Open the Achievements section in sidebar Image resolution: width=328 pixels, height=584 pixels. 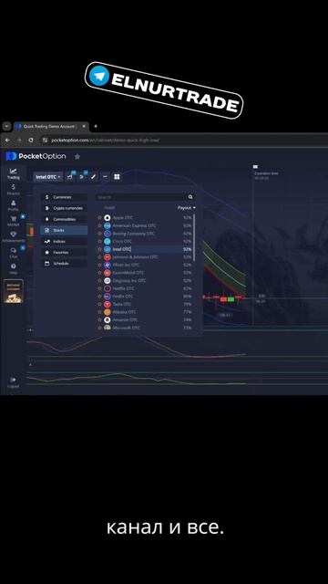(x=14, y=237)
